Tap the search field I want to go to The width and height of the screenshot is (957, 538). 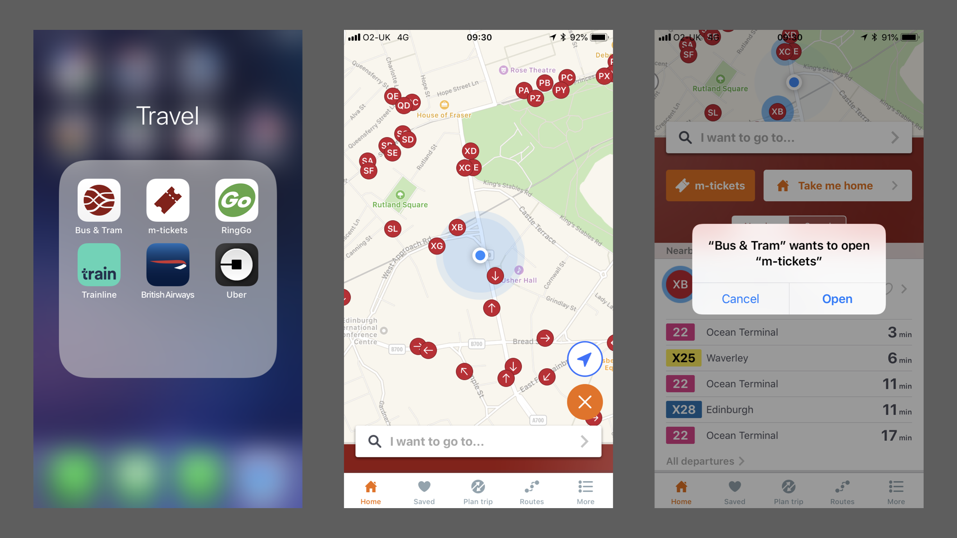coord(478,441)
